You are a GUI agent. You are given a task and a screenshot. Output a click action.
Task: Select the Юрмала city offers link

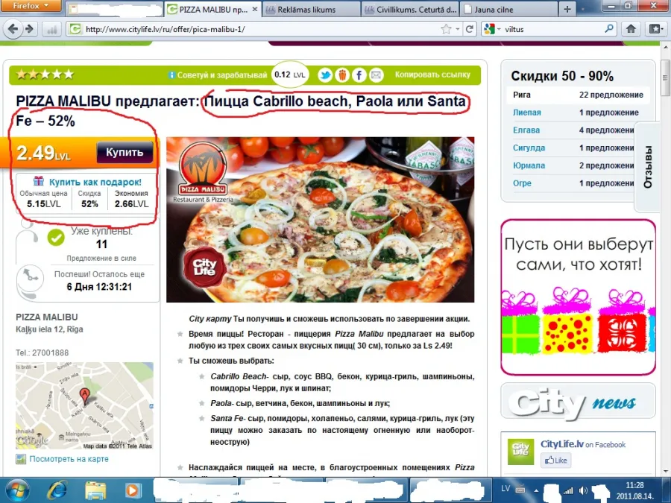coord(529,165)
